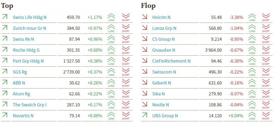Open the Geberit N stock link
The image size is (275, 124).
(162, 83)
